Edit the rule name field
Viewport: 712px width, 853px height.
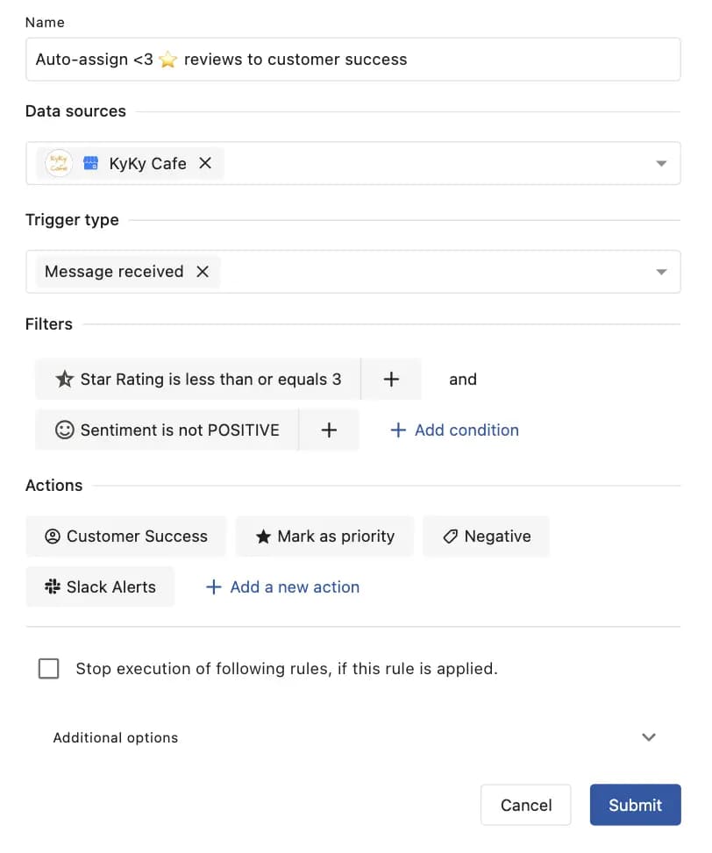[351, 59]
